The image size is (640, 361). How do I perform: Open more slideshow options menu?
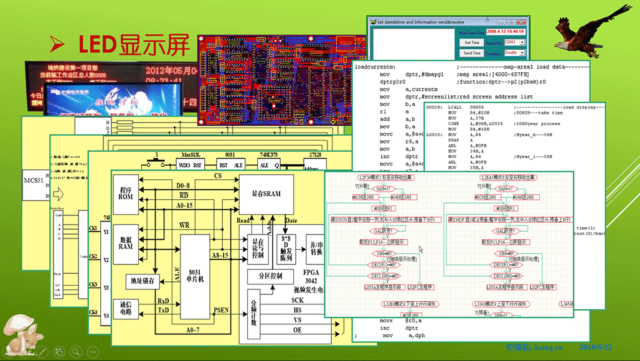[x=93, y=352]
